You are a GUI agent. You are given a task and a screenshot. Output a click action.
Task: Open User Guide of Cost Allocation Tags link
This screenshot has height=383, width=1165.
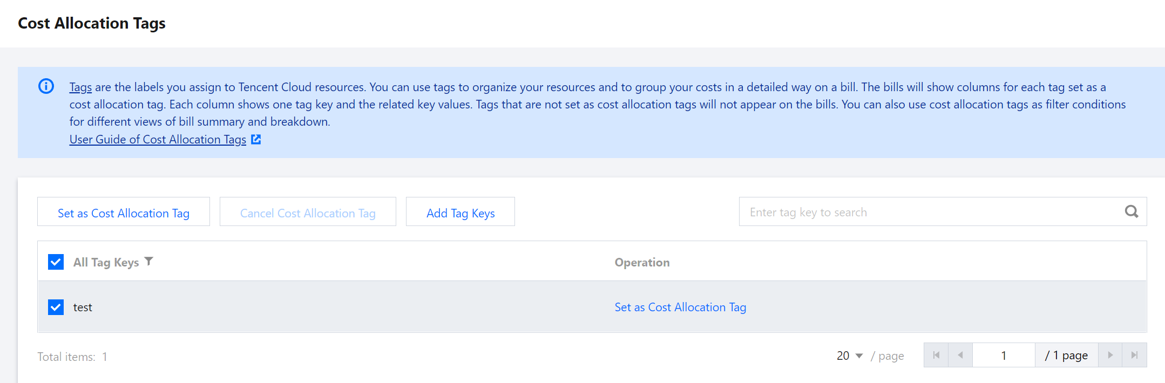coord(158,139)
